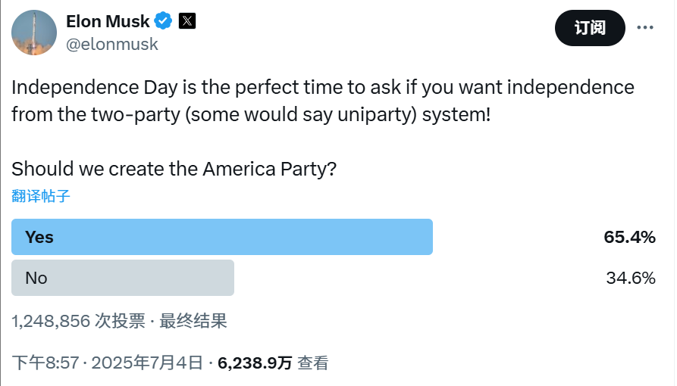Open the 下午8:57 post timestamp
Screen dimensions: 677x386
[45, 363]
